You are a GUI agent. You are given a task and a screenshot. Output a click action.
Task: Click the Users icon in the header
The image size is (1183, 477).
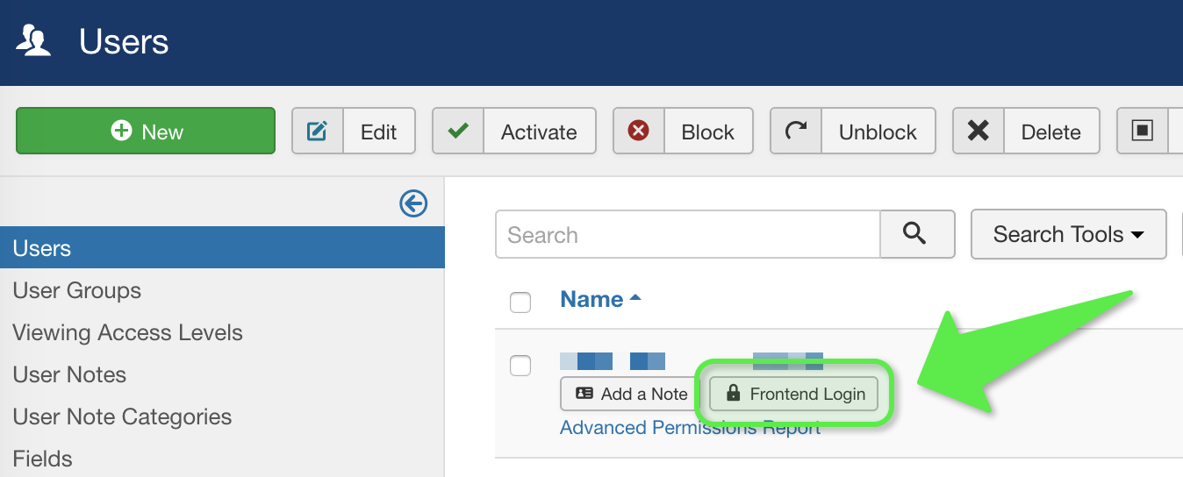(x=33, y=41)
